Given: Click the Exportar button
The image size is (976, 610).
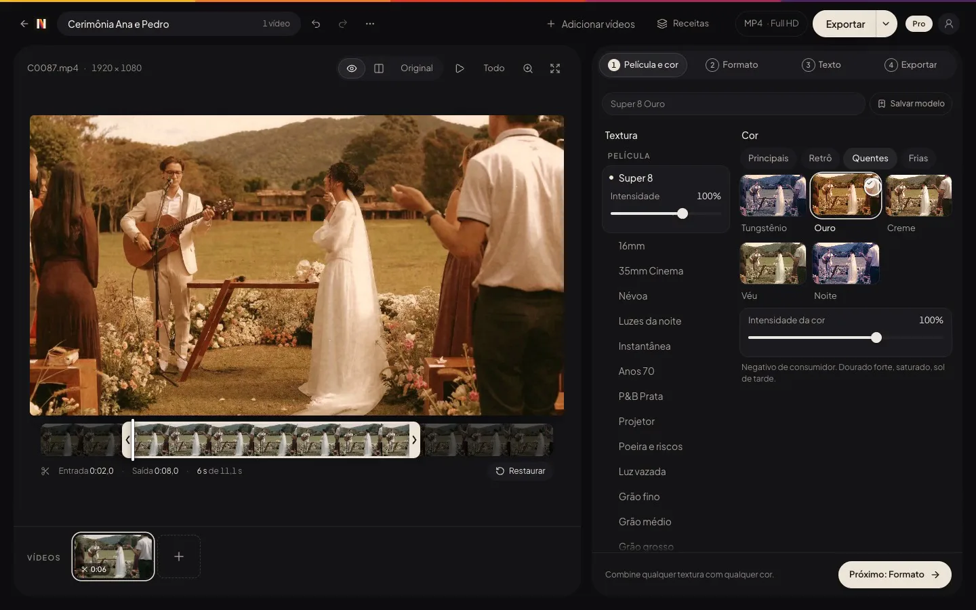Looking at the screenshot, I should (845, 24).
